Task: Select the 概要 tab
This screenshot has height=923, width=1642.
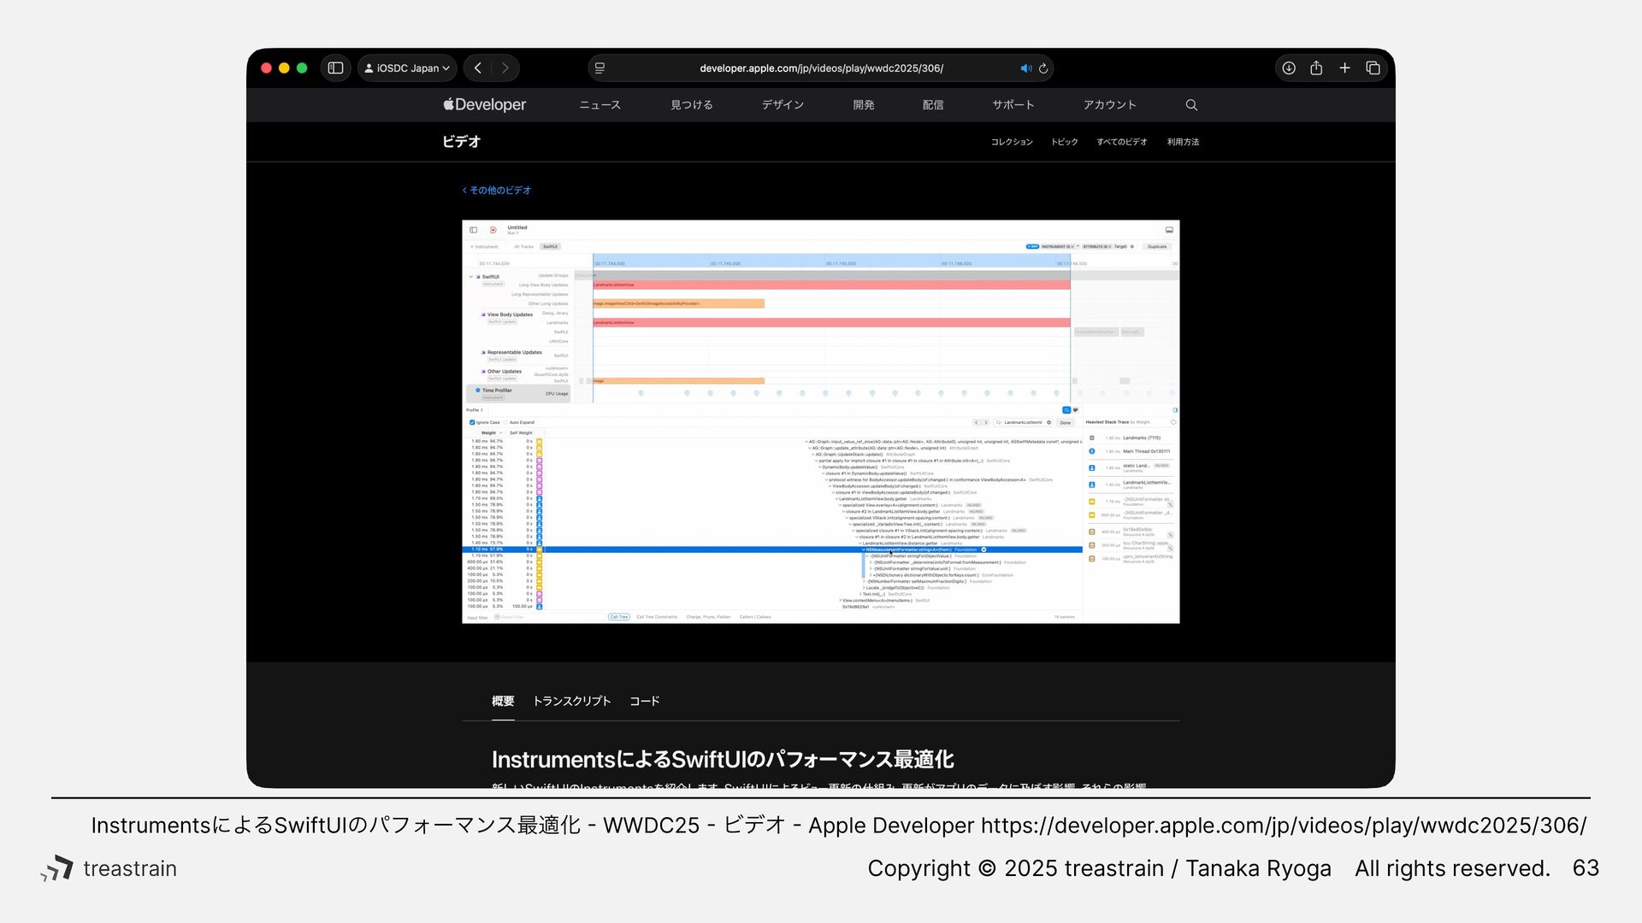Action: tap(503, 702)
